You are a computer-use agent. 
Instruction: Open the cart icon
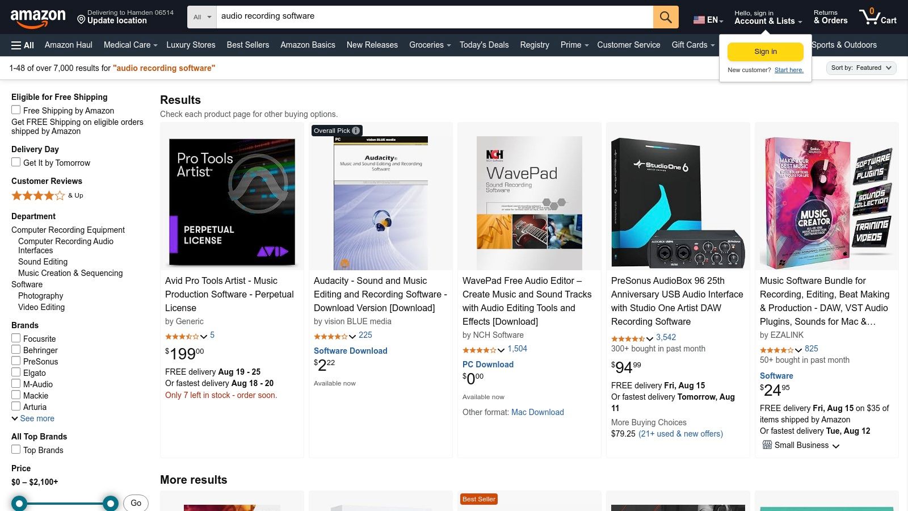(x=877, y=17)
